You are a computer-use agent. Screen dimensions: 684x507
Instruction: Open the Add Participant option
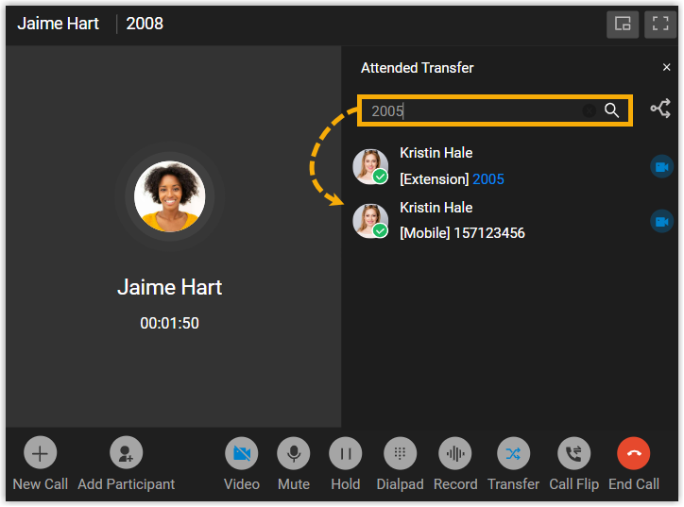click(126, 453)
